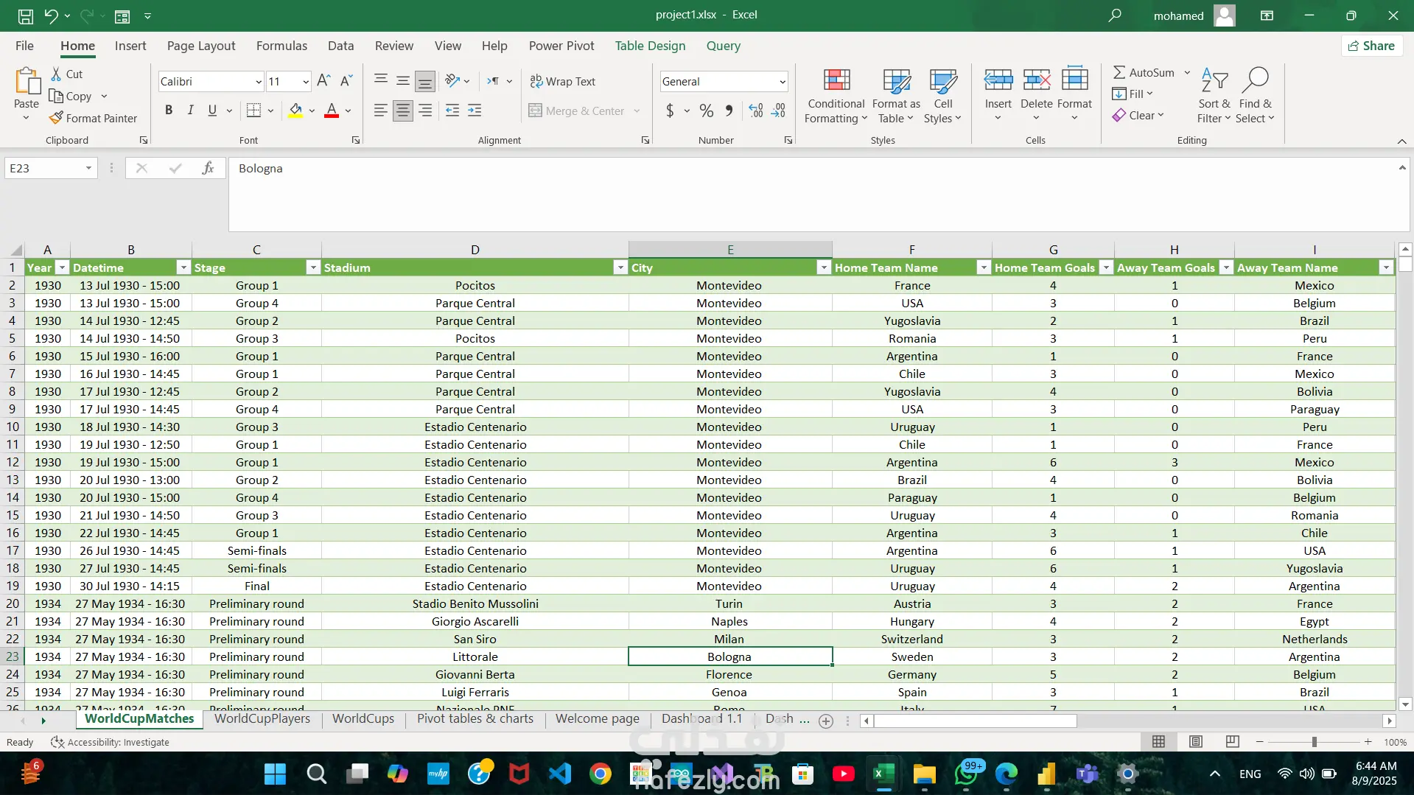Click the AutoSum icon
The height and width of the screenshot is (795, 1414).
[1119, 72]
